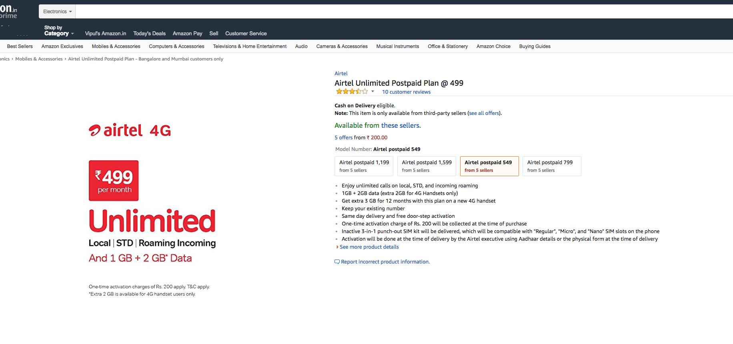Open the Electronics search category dropdown

point(57,12)
